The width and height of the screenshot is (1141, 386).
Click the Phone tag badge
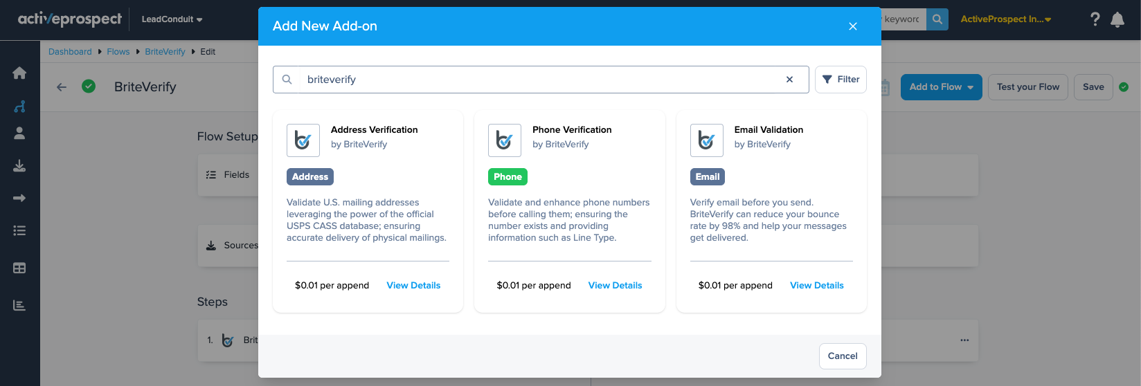point(507,177)
